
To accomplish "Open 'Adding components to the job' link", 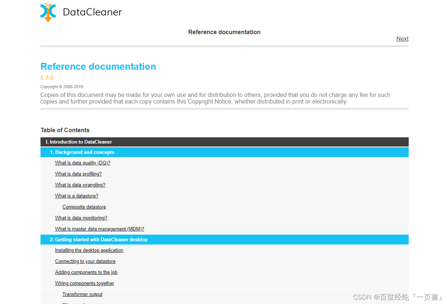I will tap(86, 272).
